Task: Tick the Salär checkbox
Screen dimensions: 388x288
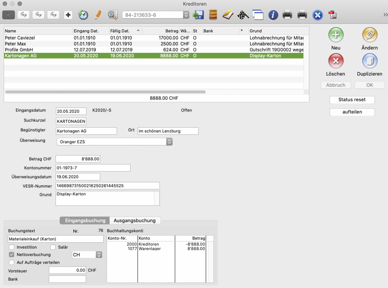Action: (x=53, y=247)
